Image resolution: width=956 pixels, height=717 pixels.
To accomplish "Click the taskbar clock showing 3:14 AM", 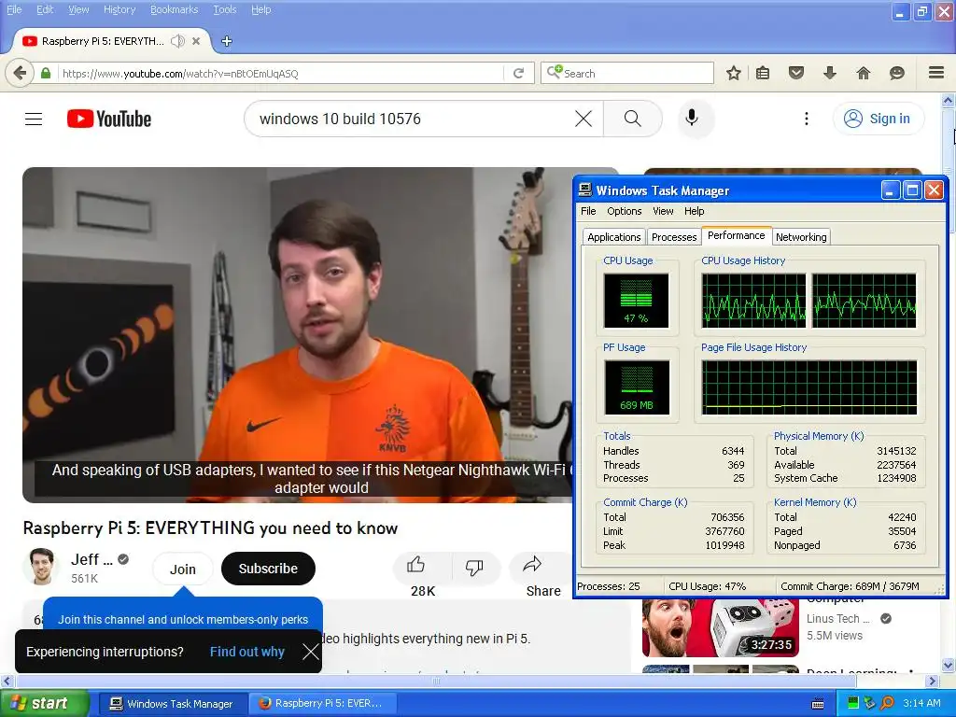I will 921,704.
